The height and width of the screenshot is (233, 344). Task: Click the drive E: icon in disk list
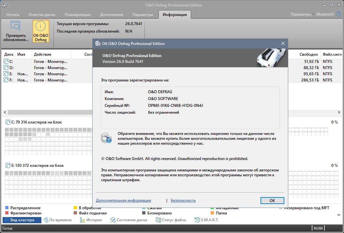click(x=6, y=74)
